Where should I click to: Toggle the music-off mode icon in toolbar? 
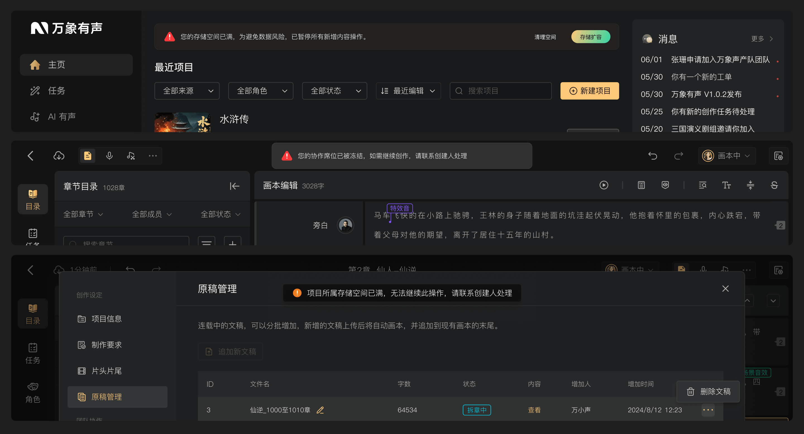[x=131, y=156]
